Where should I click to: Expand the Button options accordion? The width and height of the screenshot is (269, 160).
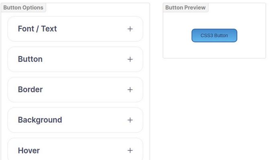(x=75, y=59)
